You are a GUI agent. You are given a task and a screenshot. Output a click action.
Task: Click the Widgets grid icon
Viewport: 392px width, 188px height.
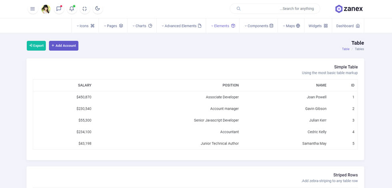(x=326, y=26)
